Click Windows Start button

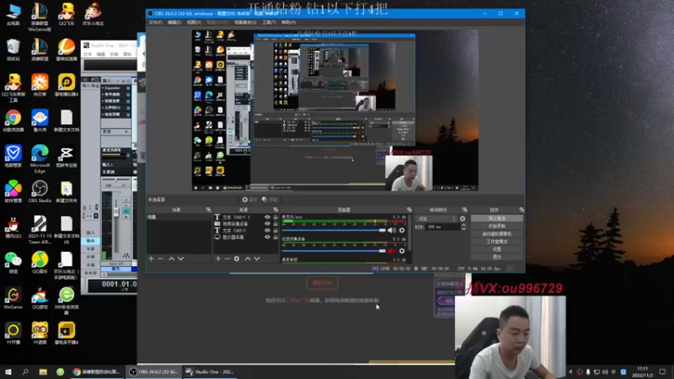[x=8, y=371]
